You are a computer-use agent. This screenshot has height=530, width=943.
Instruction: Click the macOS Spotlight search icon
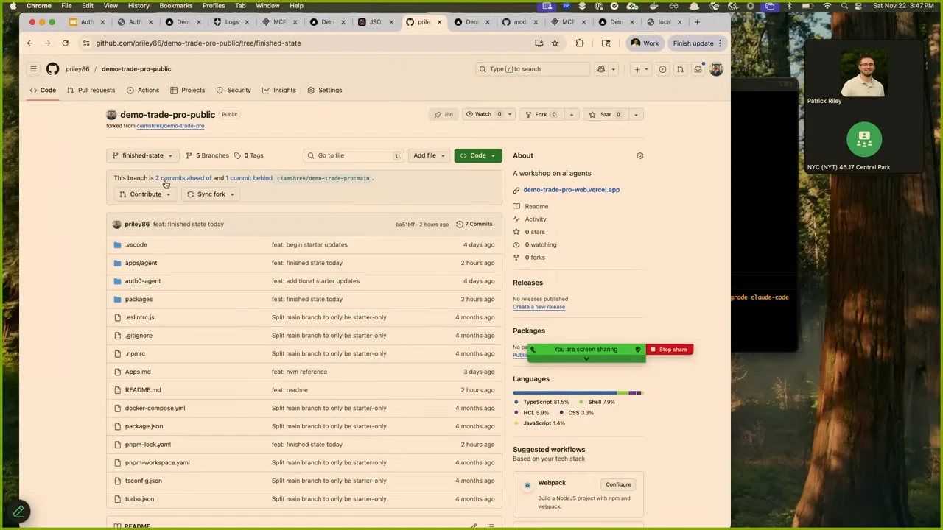click(x=844, y=6)
